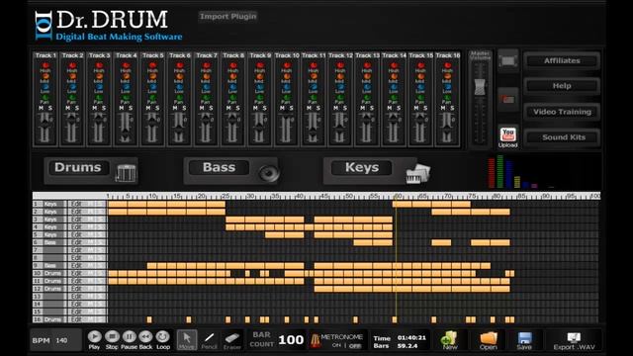The height and width of the screenshot is (356, 633).
Task: Open a project with folder icon
Action: click(x=488, y=340)
